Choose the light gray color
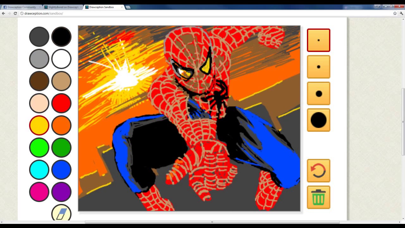The width and height of the screenshot is (405, 228). (39, 59)
